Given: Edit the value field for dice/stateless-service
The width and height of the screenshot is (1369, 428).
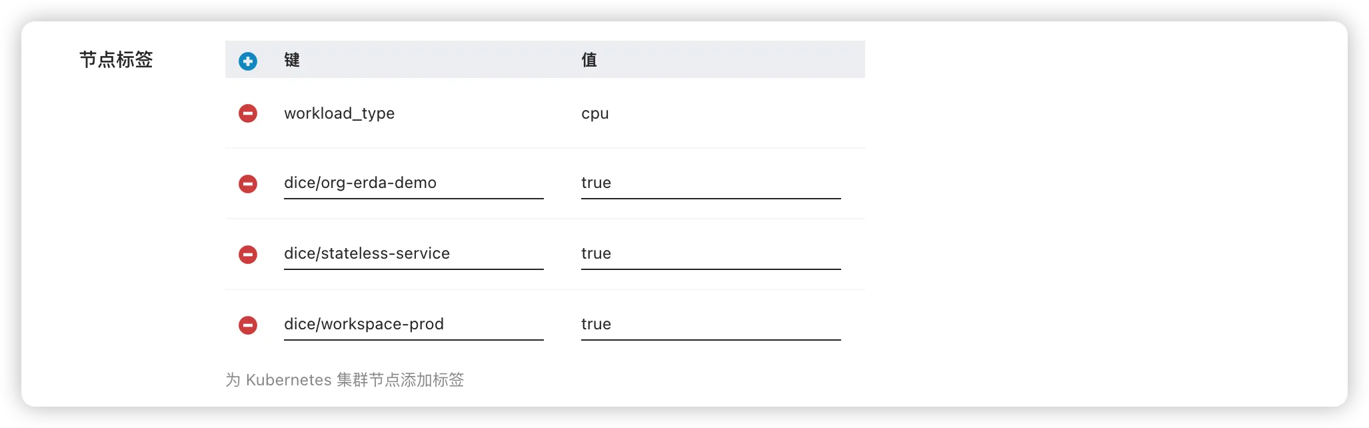Looking at the screenshot, I should [710, 254].
